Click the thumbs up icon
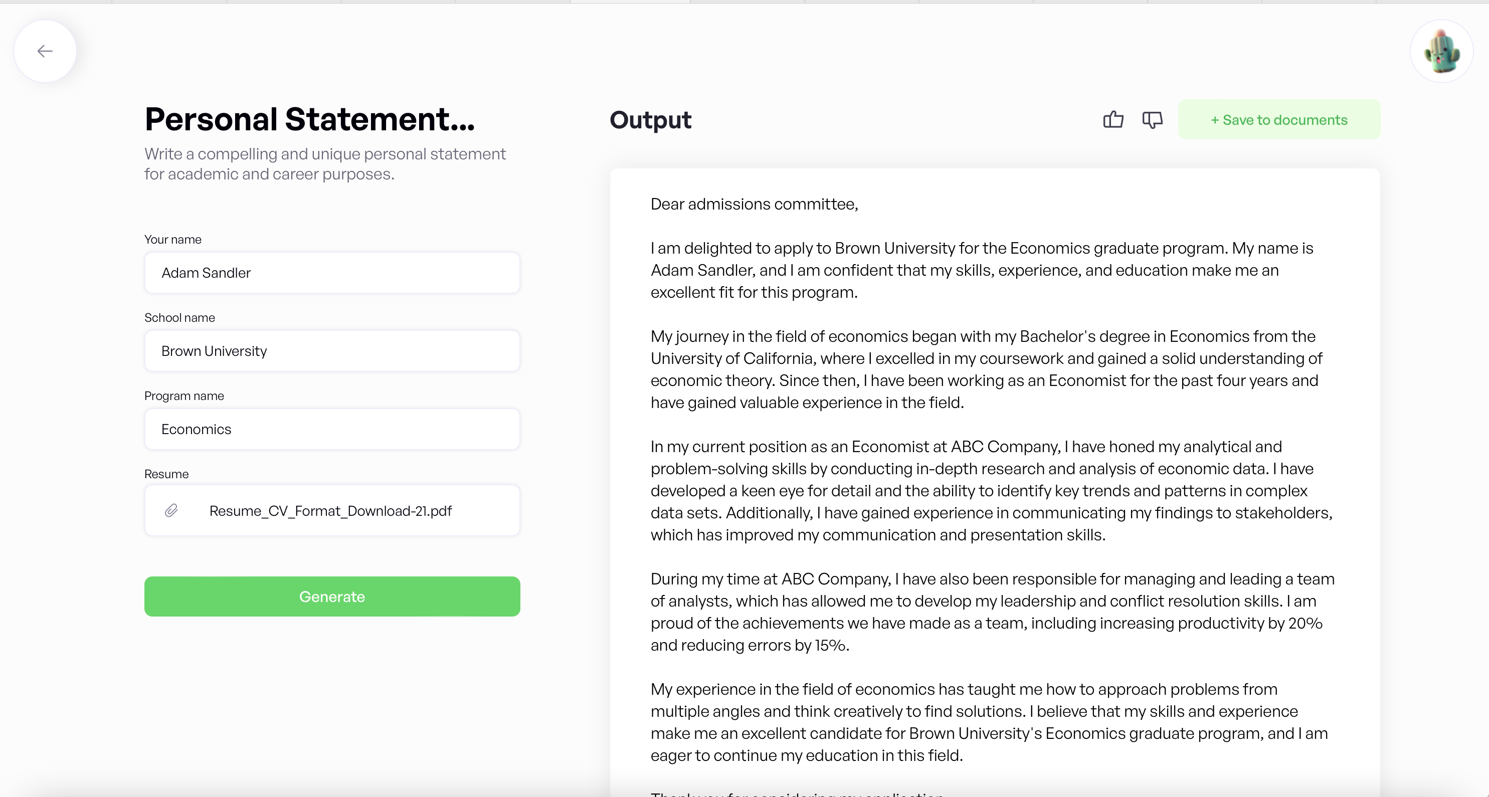 click(x=1112, y=120)
